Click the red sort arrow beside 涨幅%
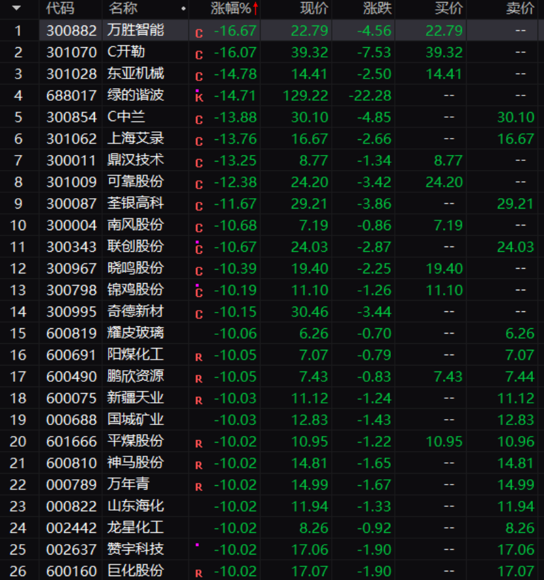 pos(255,9)
